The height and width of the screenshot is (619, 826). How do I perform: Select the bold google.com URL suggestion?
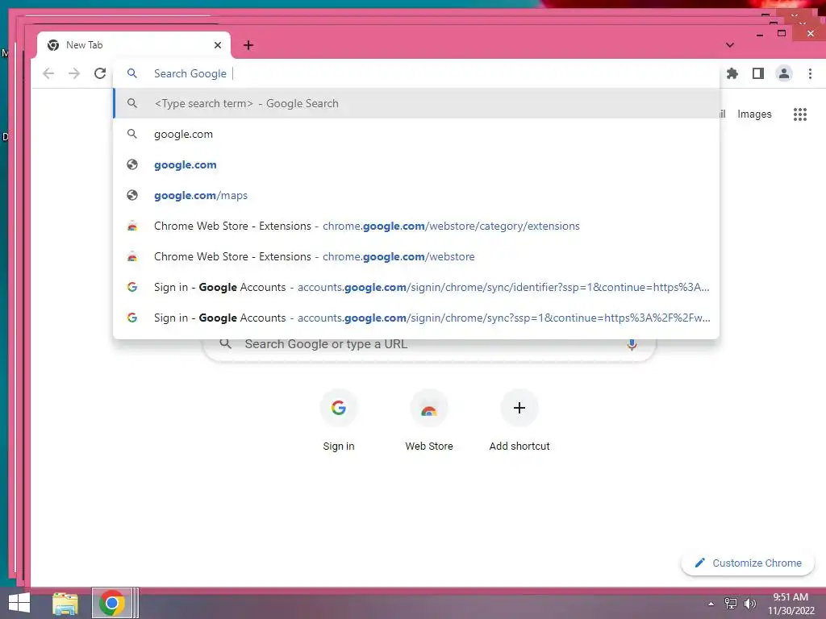[x=416, y=164]
